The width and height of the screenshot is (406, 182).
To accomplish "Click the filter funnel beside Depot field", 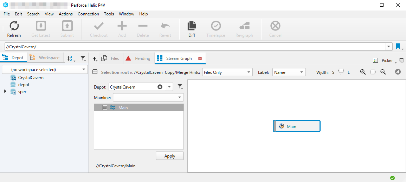I will click(180, 87).
